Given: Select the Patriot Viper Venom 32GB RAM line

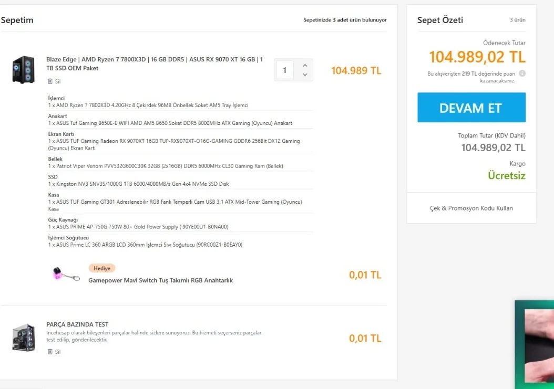Looking at the screenshot, I should [x=165, y=166].
